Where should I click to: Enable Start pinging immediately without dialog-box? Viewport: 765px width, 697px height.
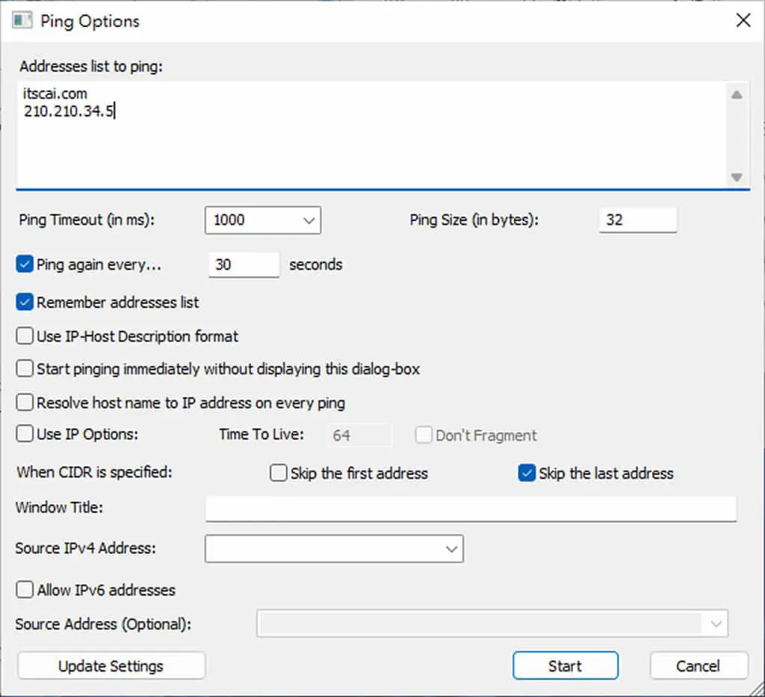[25, 369]
